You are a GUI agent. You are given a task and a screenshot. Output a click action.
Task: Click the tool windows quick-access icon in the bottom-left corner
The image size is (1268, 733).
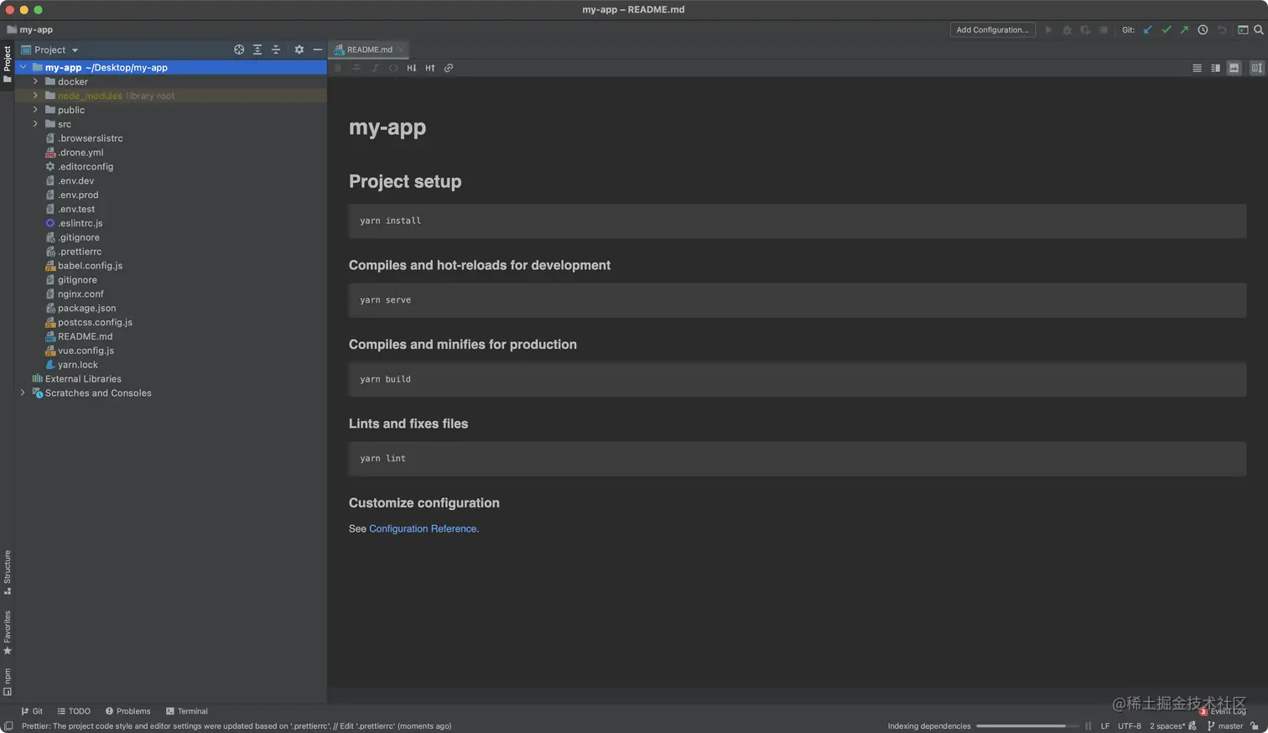click(8, 726)
